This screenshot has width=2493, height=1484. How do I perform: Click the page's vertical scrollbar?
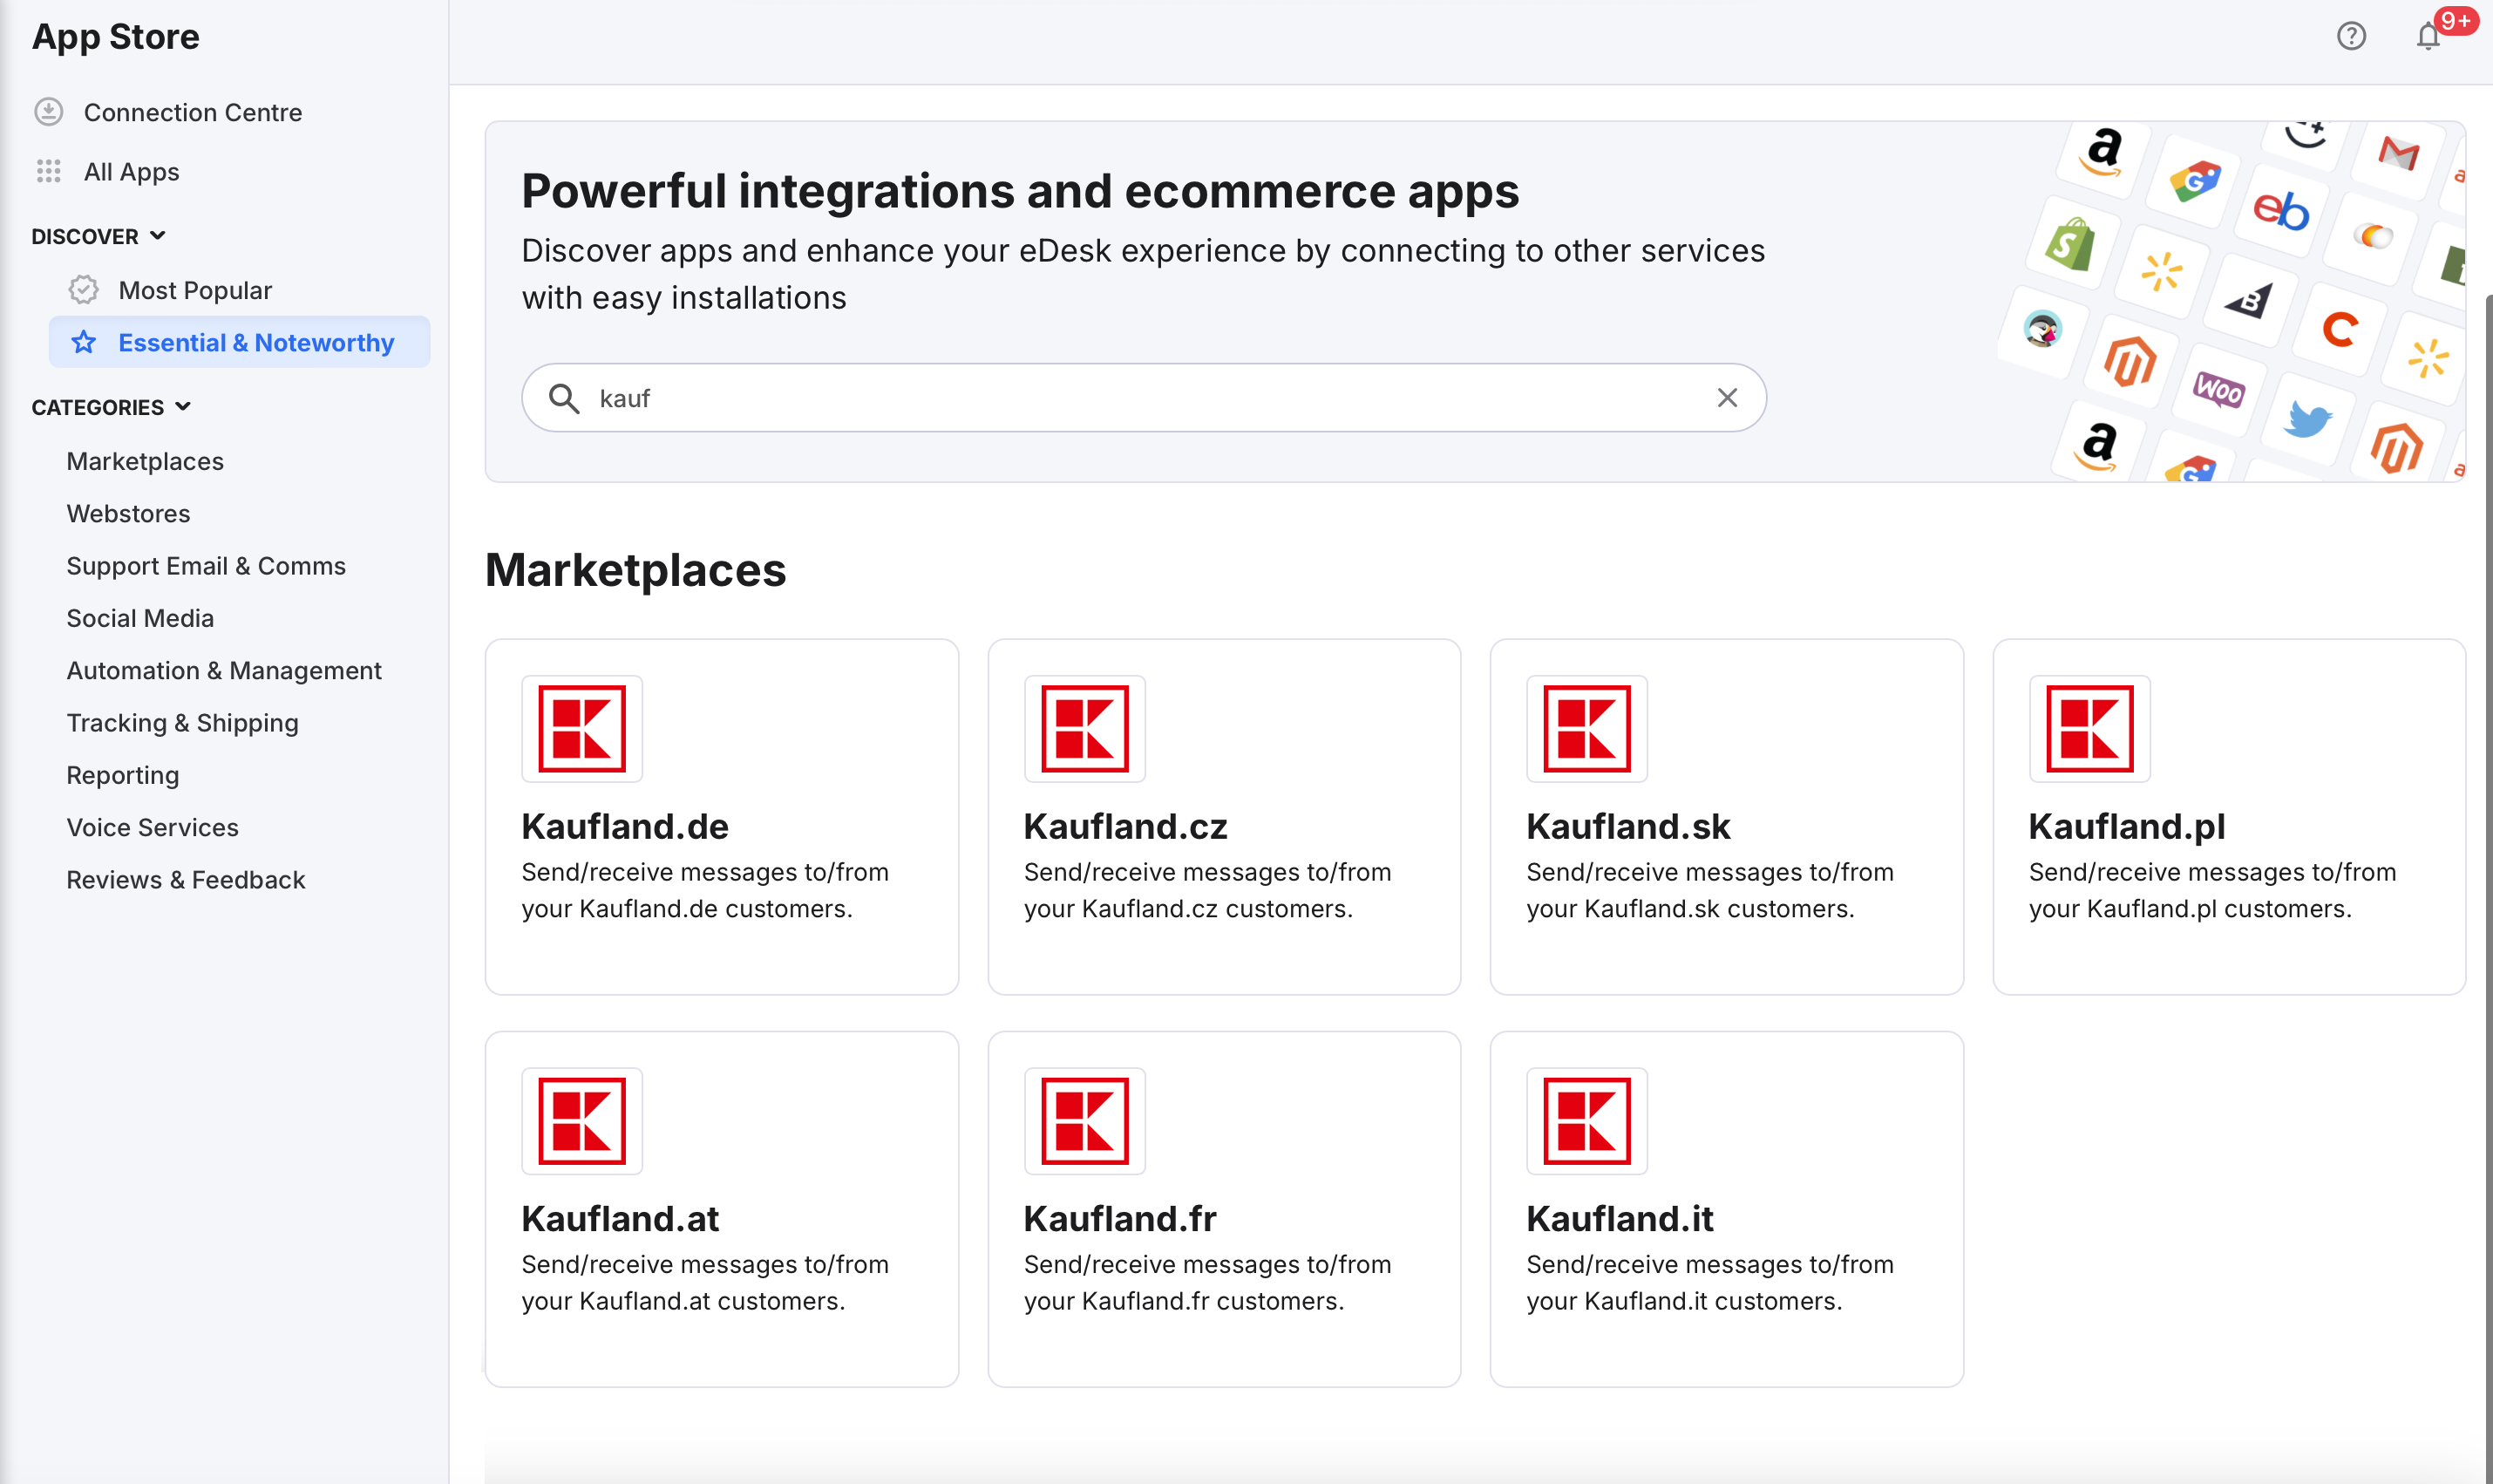(x=2488, y=890)
